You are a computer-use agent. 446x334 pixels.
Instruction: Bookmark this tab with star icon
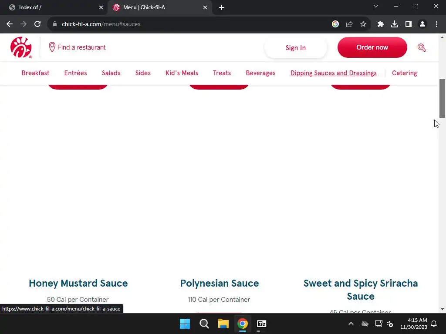pyautogui.click(x=363, y=24)
